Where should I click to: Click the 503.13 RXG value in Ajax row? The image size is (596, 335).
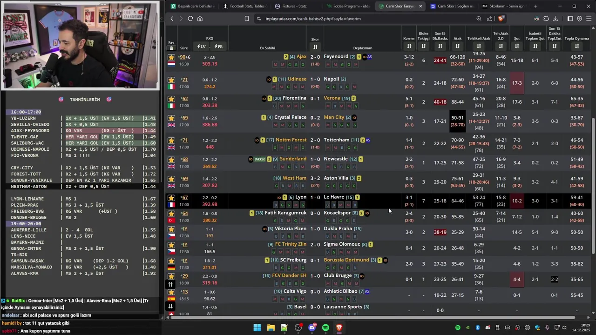210,64
